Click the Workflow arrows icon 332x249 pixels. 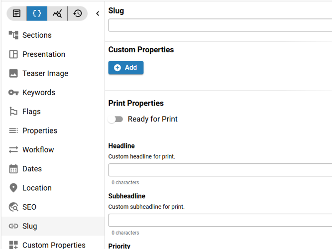[13, 150]
